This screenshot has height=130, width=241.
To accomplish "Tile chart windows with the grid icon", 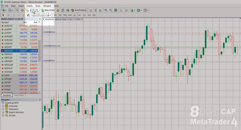I will coord(116,10).
